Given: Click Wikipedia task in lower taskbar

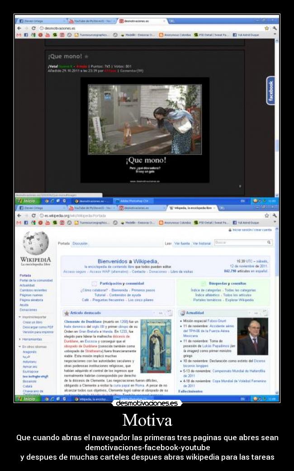Looking at the screenshot, I should 93,399.
